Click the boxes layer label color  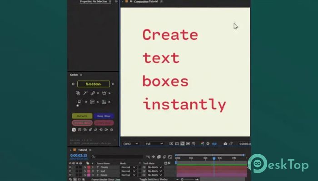click(89, 175)
